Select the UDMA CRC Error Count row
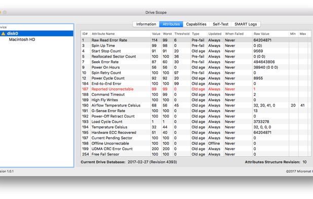This screenshot has width=313, height=199. click(x=196, y=149)
